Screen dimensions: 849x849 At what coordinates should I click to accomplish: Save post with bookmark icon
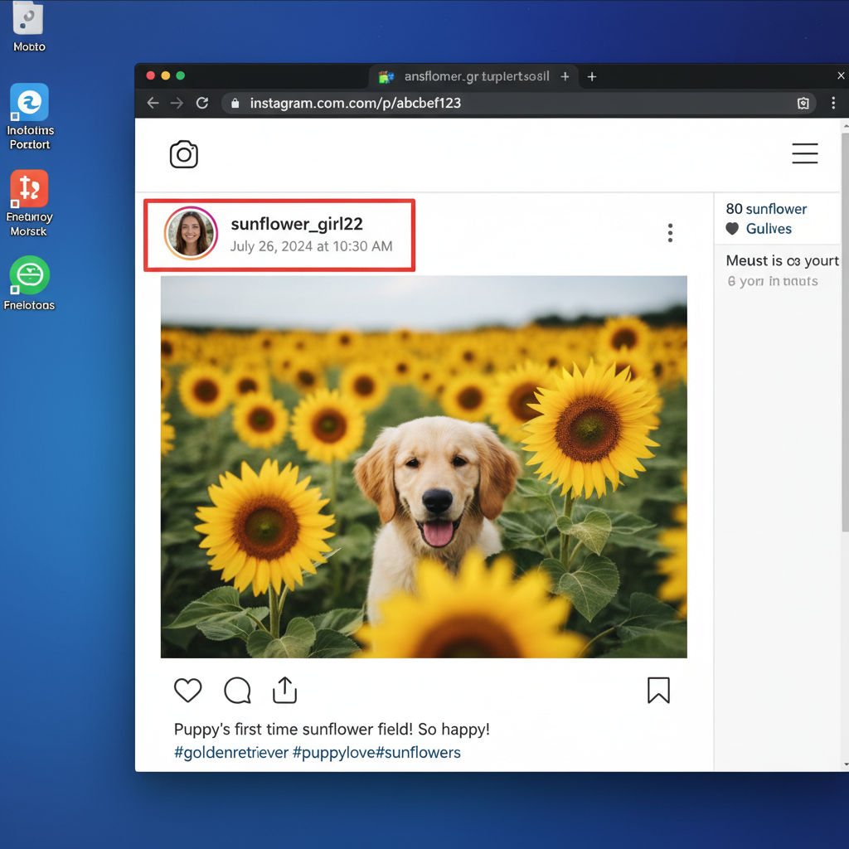(658, 691)
